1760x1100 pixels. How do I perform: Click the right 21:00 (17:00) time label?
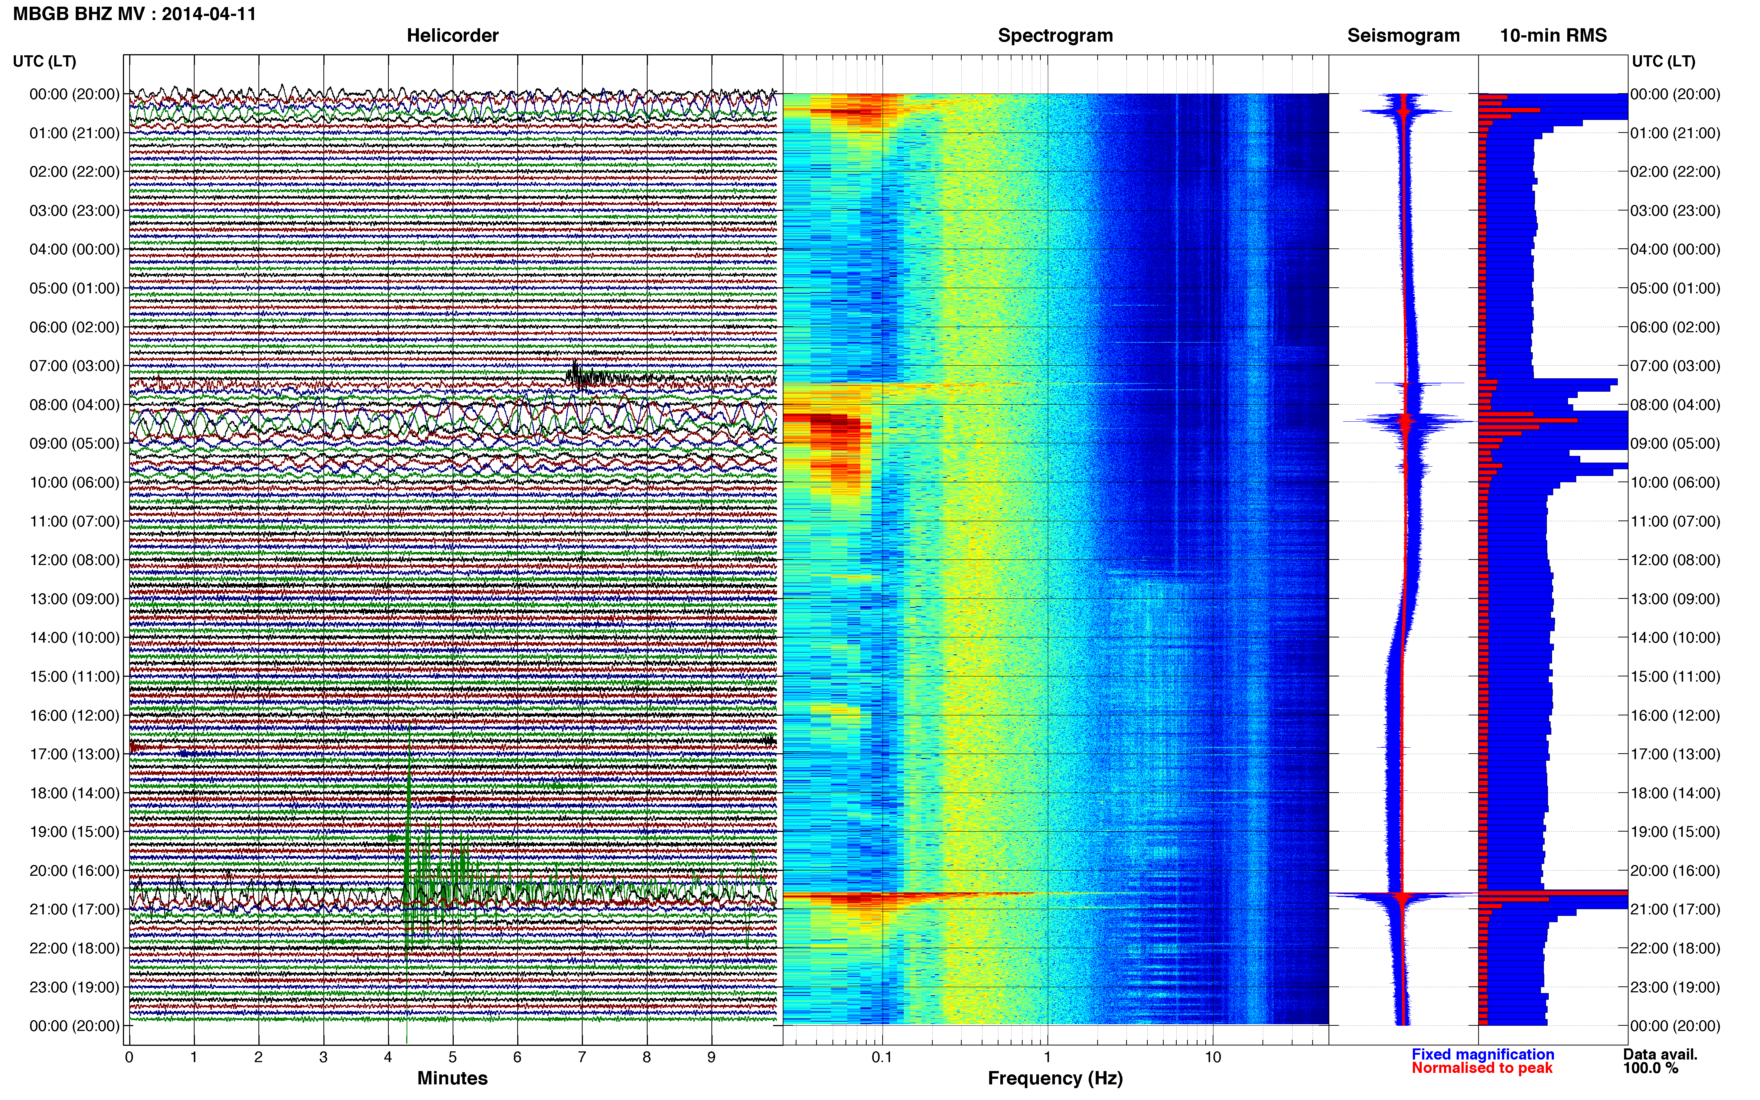pos(1675,910)
